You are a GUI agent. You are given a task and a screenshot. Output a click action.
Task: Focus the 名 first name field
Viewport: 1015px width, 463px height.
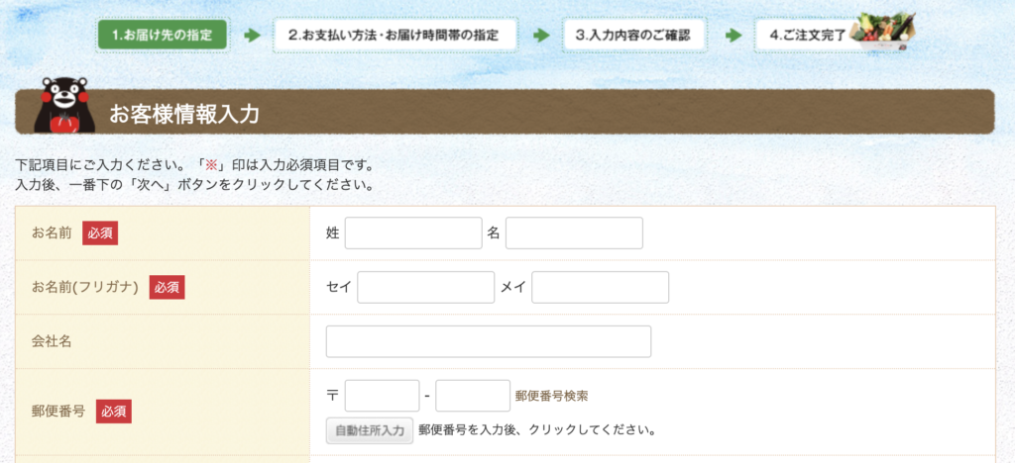(574, 233)
